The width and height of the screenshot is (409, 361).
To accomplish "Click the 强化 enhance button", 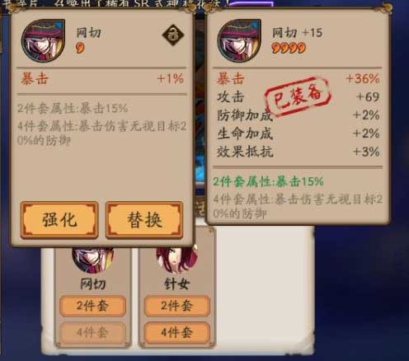I will pyautogui.click(x=59, y=220).
